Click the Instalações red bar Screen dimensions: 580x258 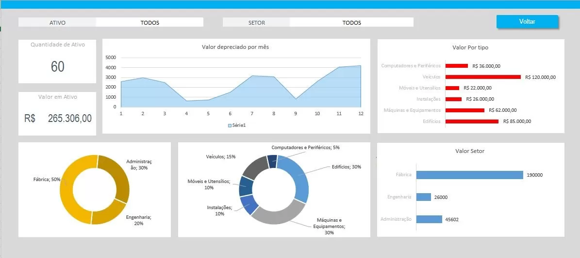click(x=453, y=99)
